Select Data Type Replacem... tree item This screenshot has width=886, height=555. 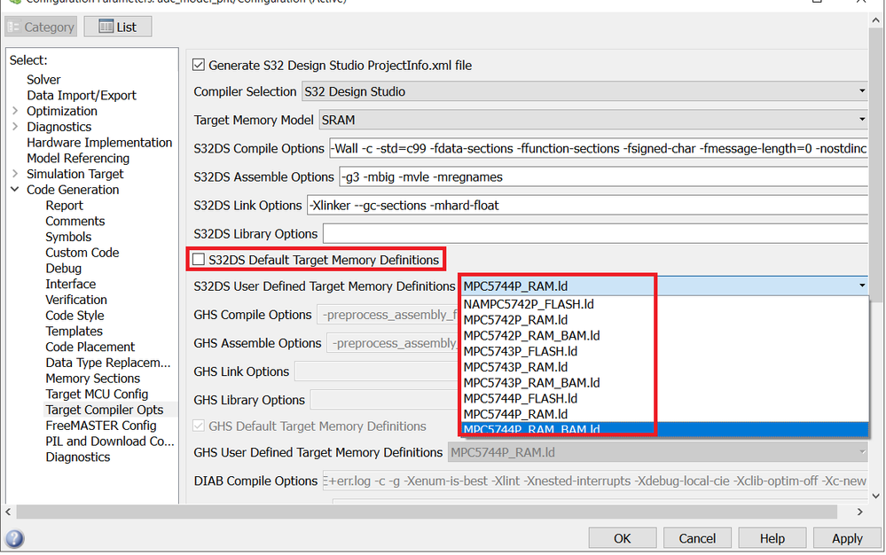point(108,363)
